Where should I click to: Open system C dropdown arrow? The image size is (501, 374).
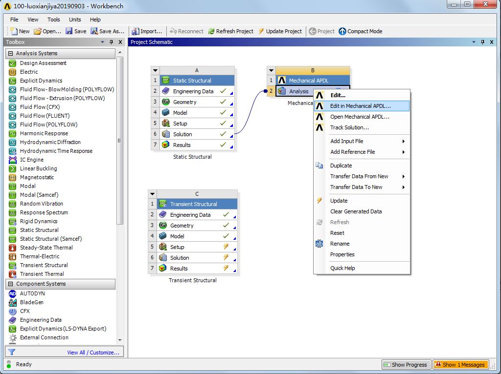[x=153, y=194]
